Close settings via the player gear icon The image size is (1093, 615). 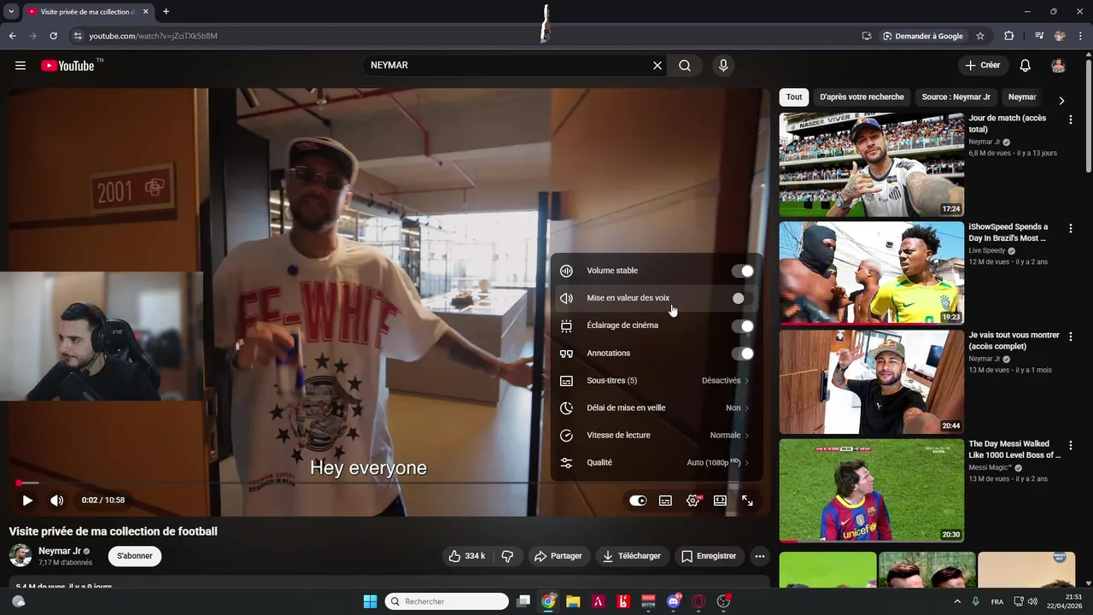(693, 501)
